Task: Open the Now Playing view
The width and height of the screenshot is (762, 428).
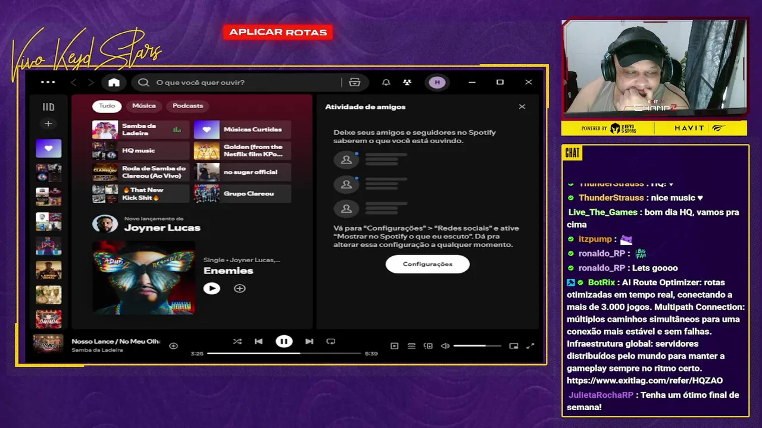Action: [x=394, y=346]
